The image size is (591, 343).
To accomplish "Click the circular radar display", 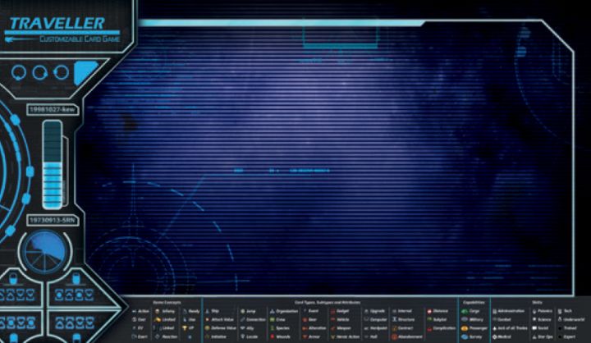I will [x=44, y=251].
